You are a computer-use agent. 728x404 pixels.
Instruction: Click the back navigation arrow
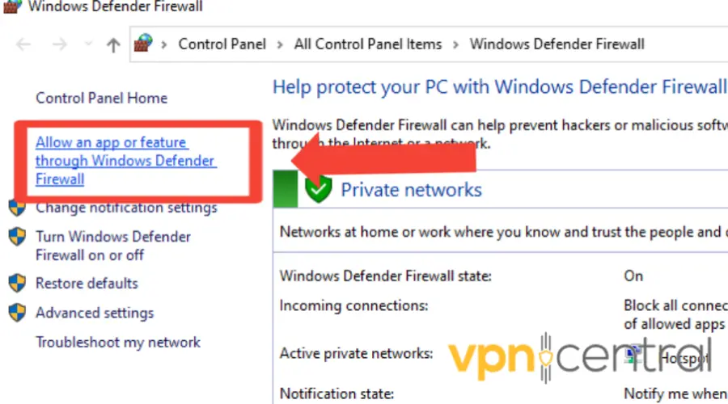pyautogui.click(x=23, y=45)
